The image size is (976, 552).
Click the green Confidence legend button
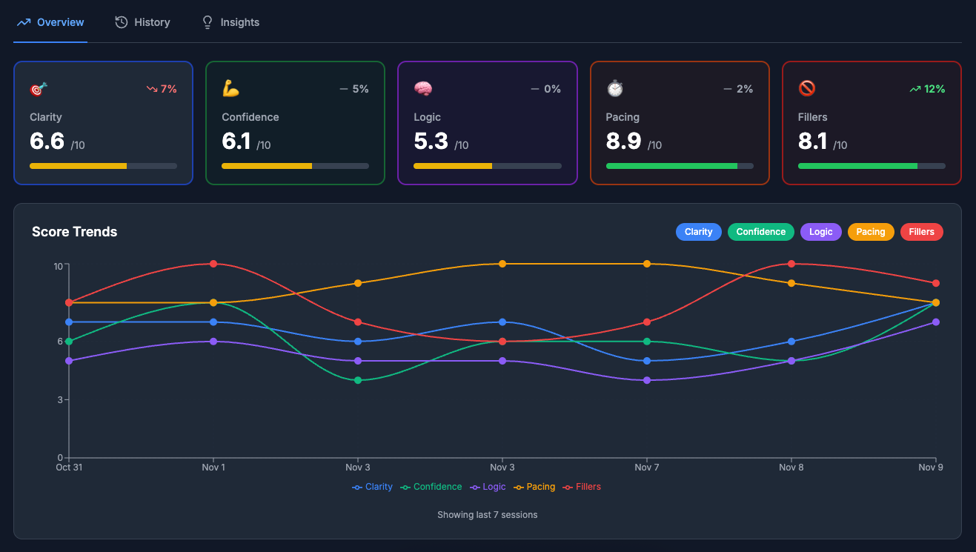pyautogui.click(x=760, y=231)
